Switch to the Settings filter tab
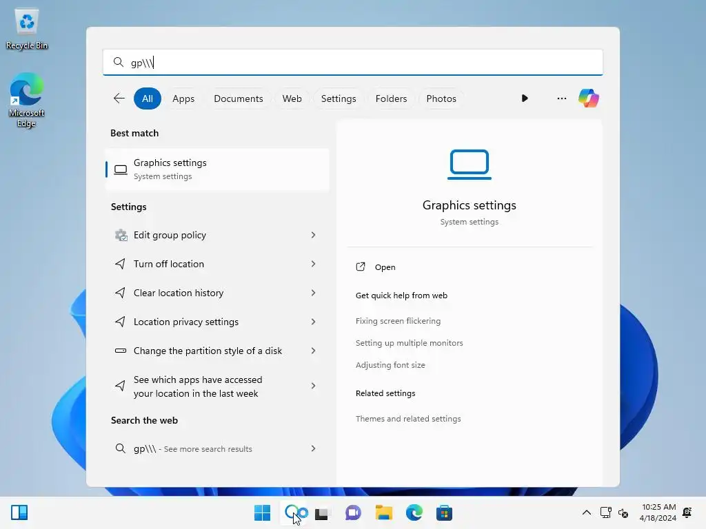 point(339,98)
